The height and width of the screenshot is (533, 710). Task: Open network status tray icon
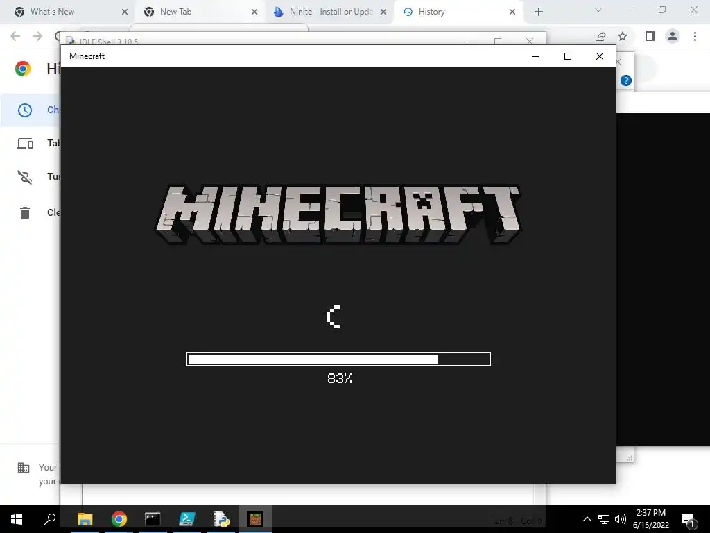[x=604, y=519]
